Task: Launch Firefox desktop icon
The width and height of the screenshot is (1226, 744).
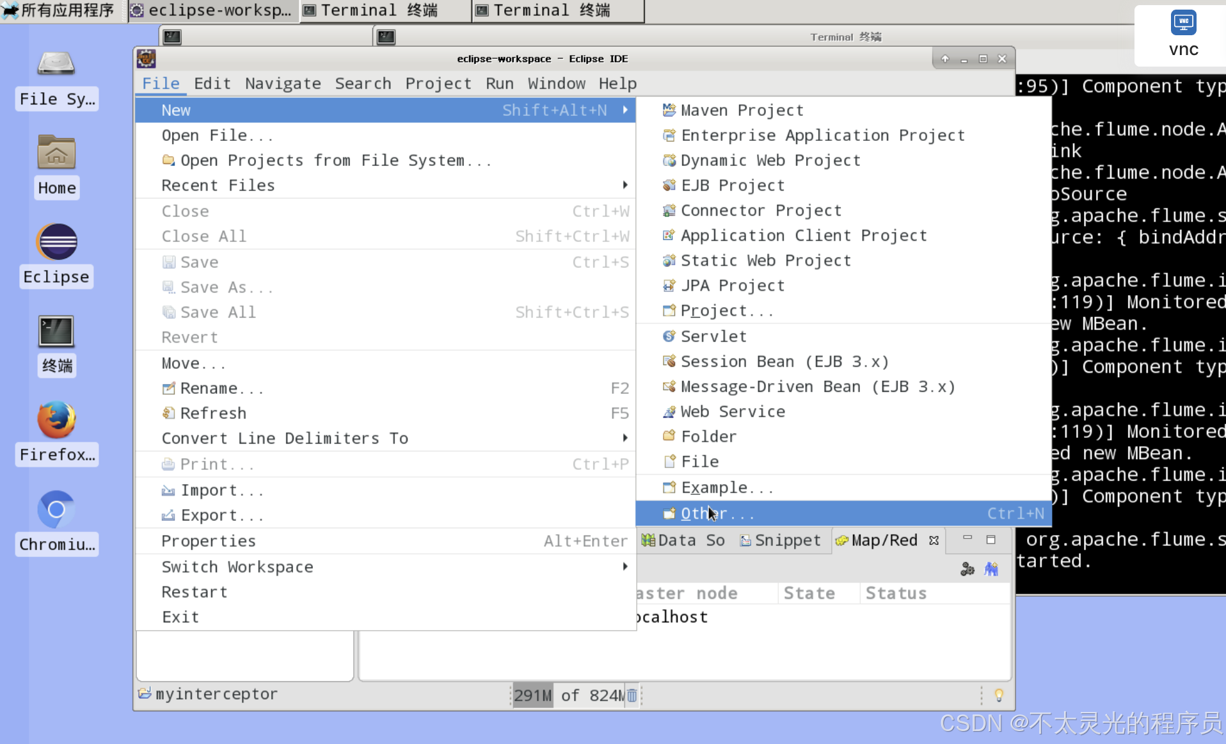Action: click(x=57, y=433)
